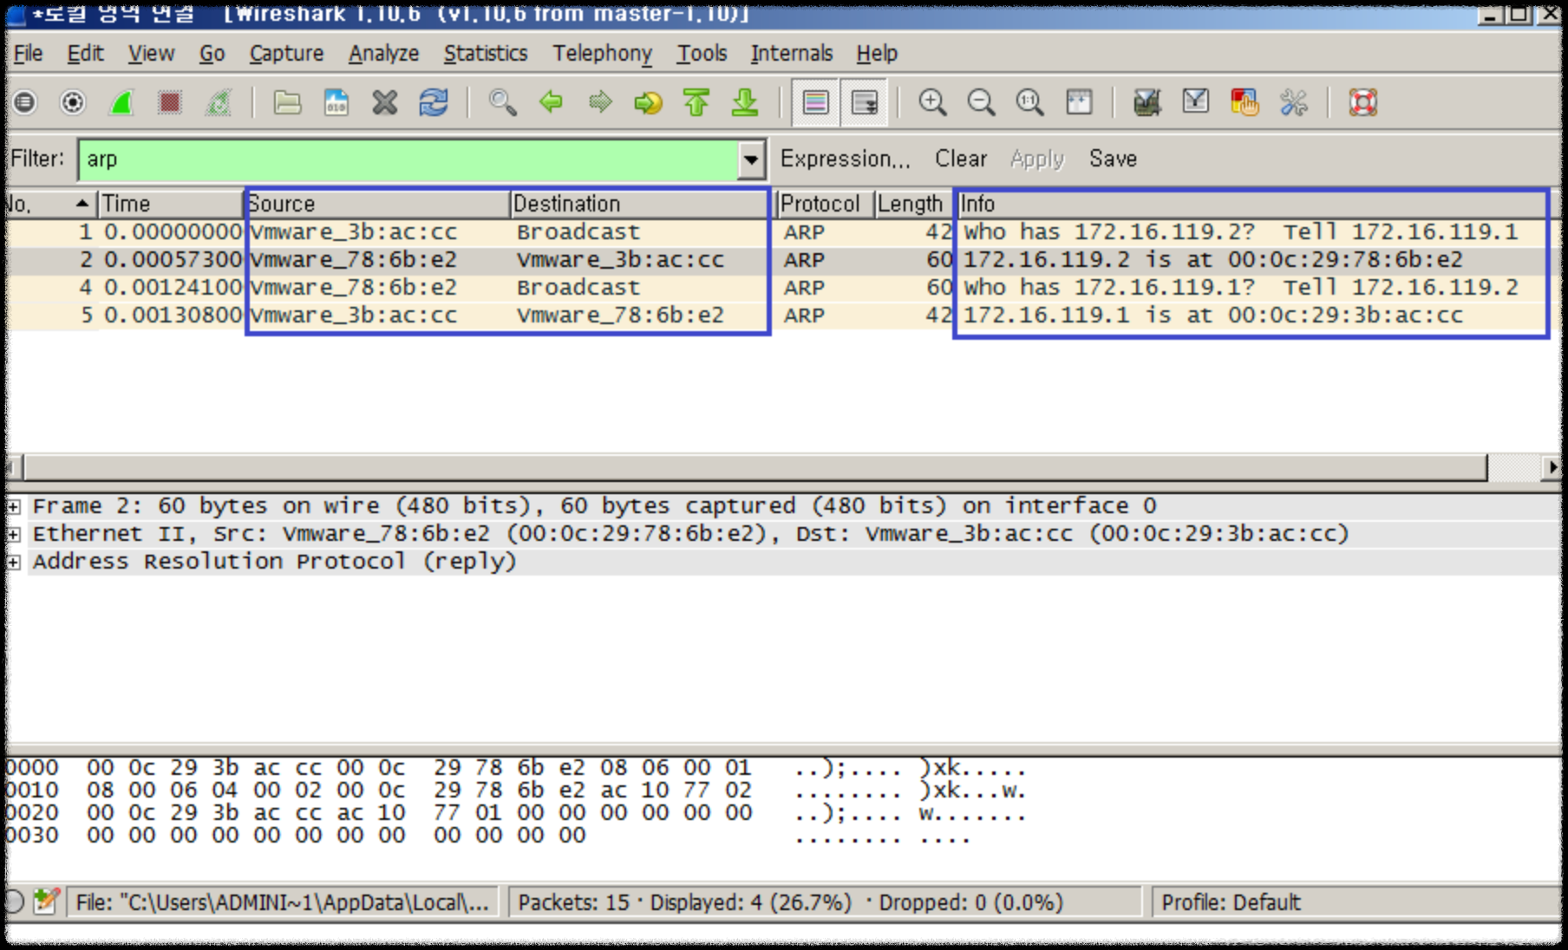This screenshot has width=1568, height=950.
Task: Open help lifebuoy icon
Action: [x=1362, y=103]
